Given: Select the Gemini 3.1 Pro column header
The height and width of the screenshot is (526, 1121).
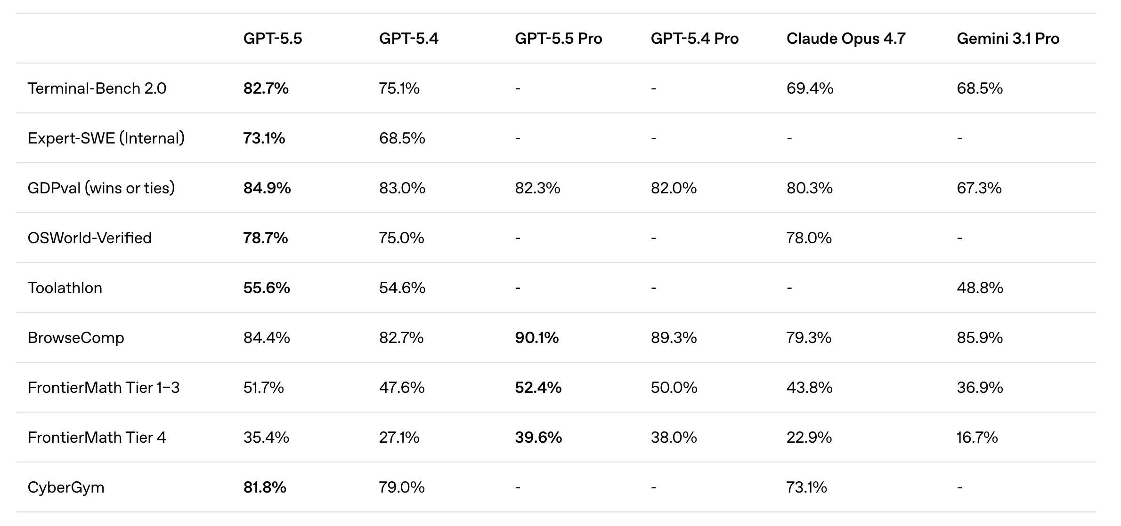Looking at the screenshot, I should point(1007,39).
